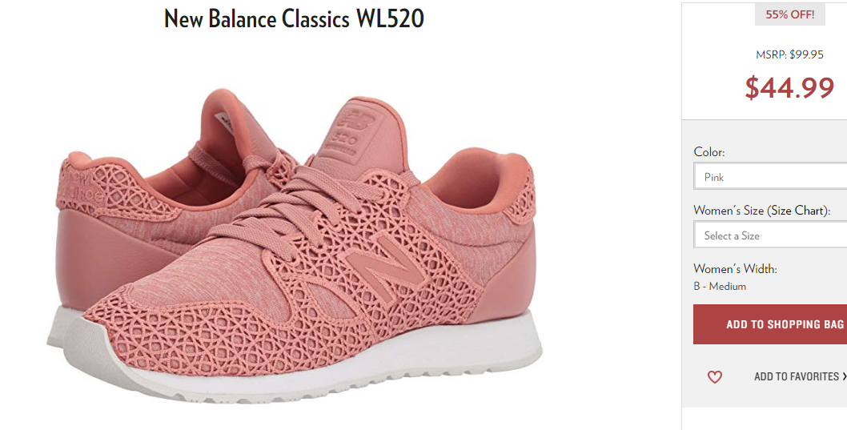Click the arrow beside Add to Favorites
The image size is (847, 430).
[x=844, y=376]
